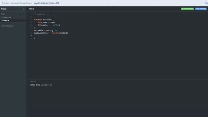Viewport: 208px width, 117px height.
Task: Click the 'Hello from JavaScript' console output
Action: [41, 85]
